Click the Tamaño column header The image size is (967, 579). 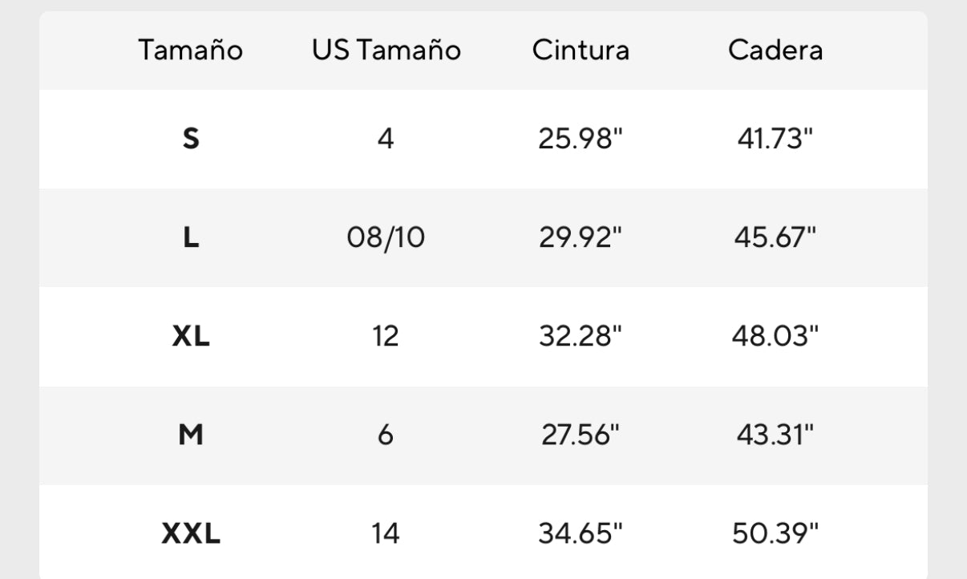[x=190, y=51]
